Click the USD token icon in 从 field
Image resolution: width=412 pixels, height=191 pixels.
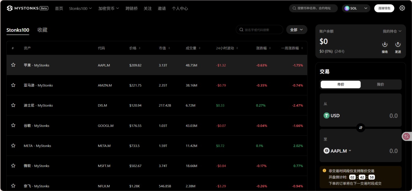pos(326,115)
